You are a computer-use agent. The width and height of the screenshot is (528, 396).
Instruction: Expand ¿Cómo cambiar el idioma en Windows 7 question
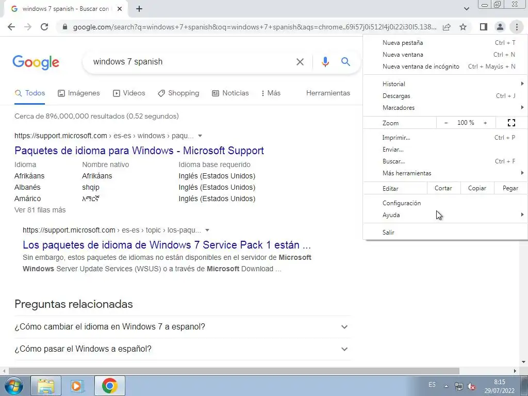click(183, 327)
